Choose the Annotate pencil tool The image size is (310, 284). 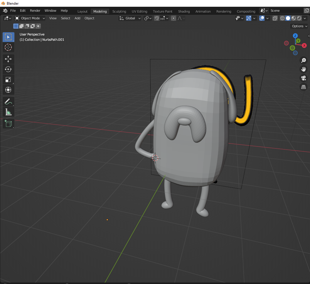pos(8,102)
